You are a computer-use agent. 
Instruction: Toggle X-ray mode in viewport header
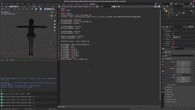click(x=45, y=9)
